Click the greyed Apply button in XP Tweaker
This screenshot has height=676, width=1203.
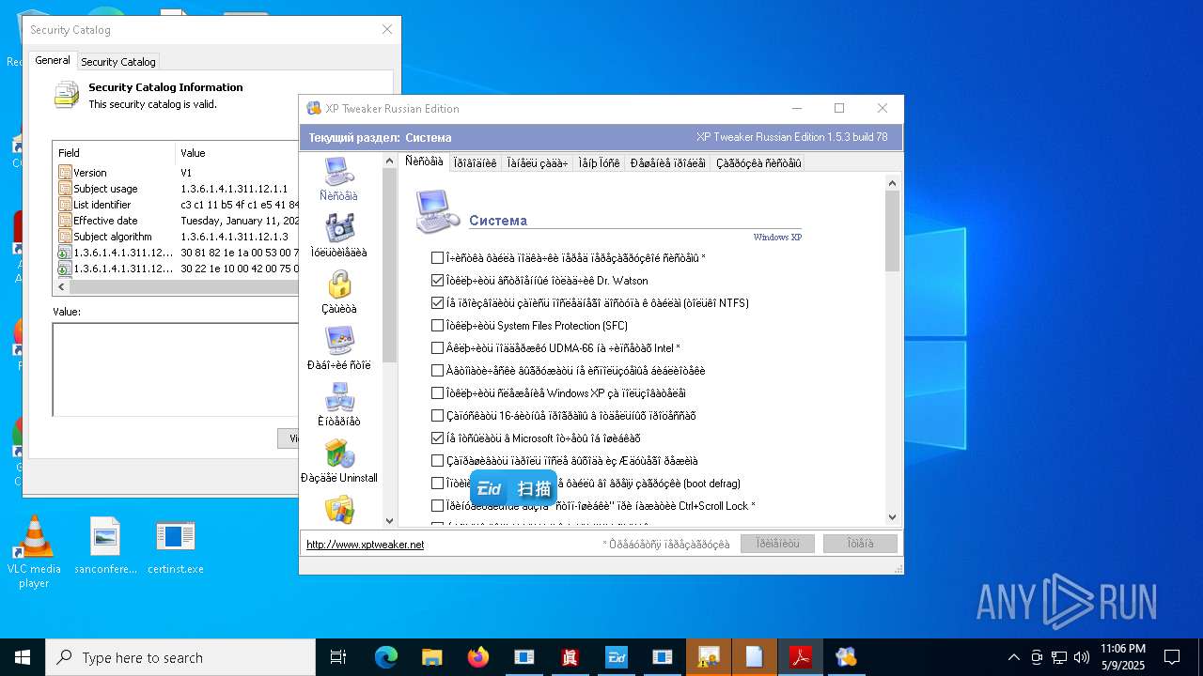(x=777, y=544)
